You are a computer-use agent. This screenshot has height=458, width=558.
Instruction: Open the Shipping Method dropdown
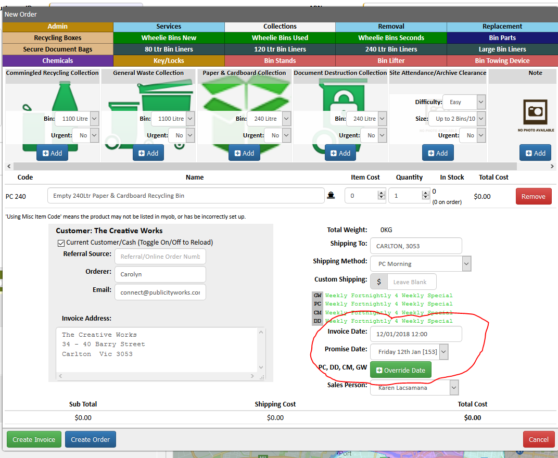pyautogui.click(x=421, y=264)
